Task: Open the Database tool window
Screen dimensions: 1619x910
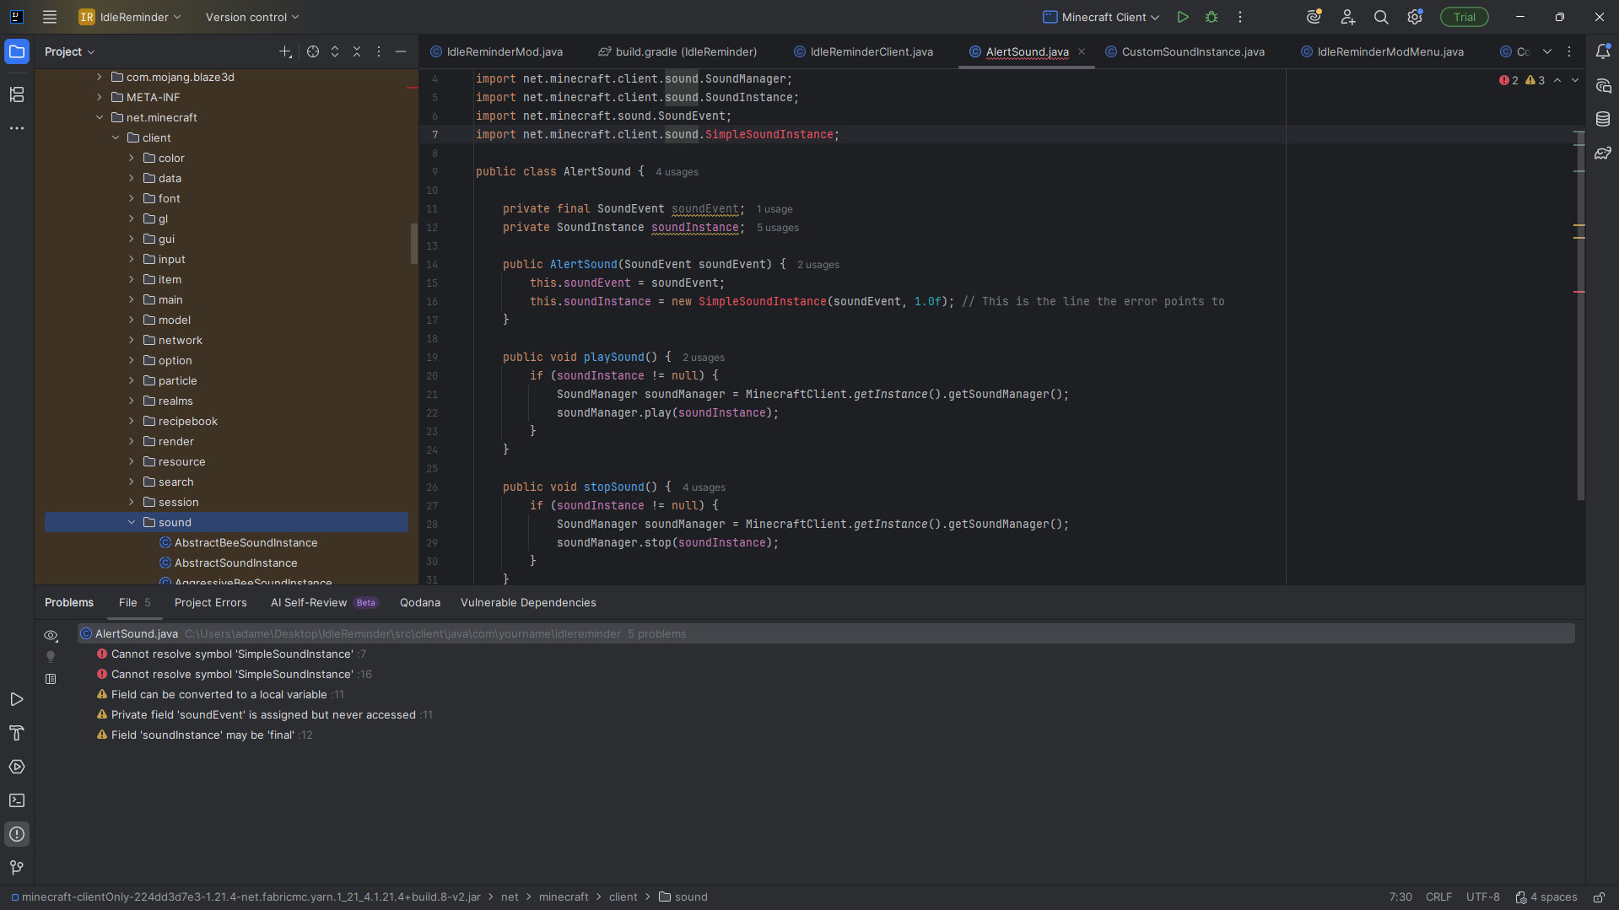Action: pyautogui.click(x=1603, y=119)
